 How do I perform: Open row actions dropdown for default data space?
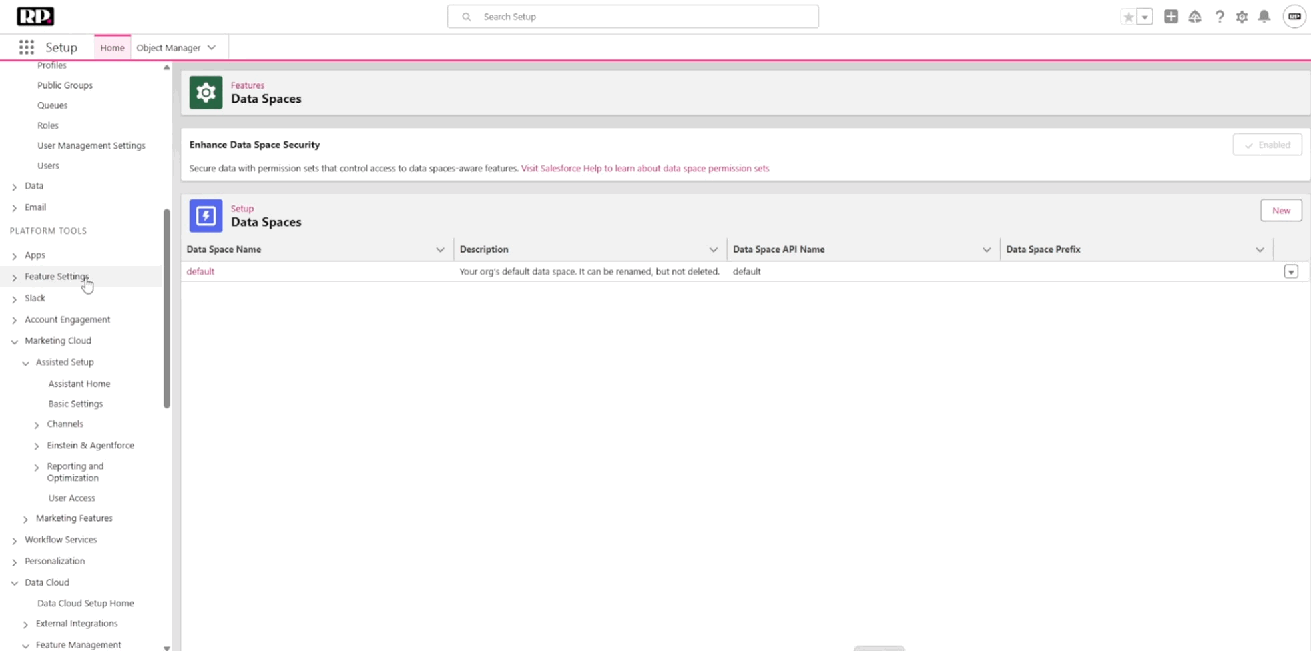coord(1291,271)
